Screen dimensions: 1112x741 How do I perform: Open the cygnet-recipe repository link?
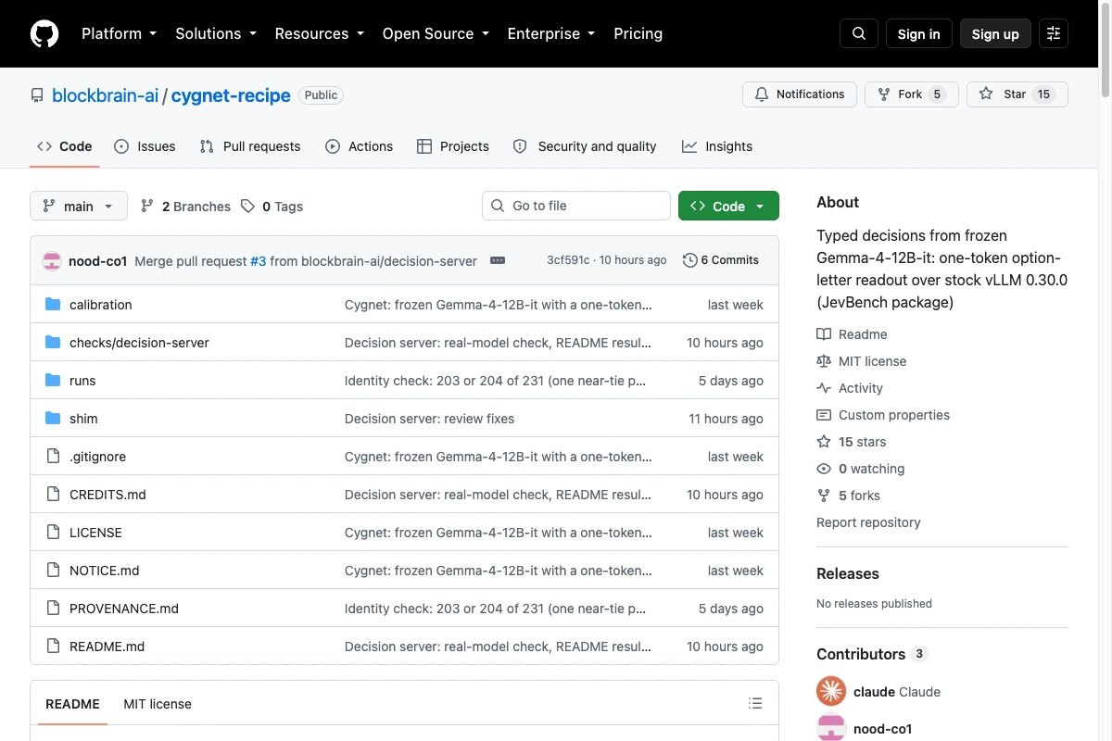point(231,95)
